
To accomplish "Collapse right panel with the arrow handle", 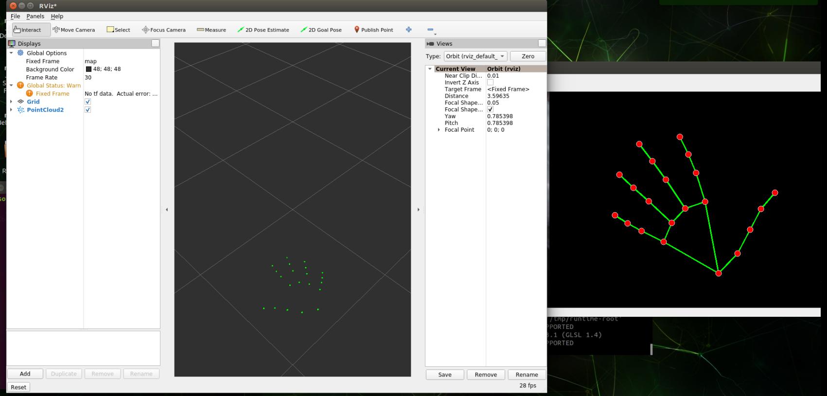I will [x=419, y=210].
